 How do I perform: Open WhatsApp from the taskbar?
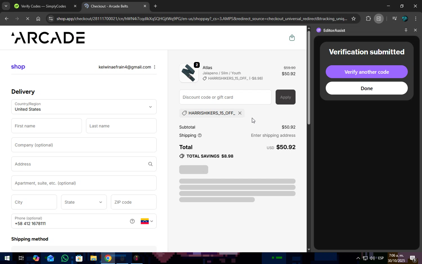pyautogui.click(x=65, y=258)
